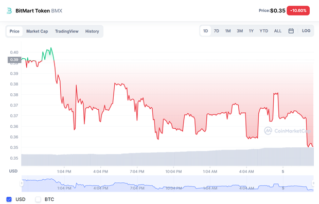Select the Price tab

(14, 31)
